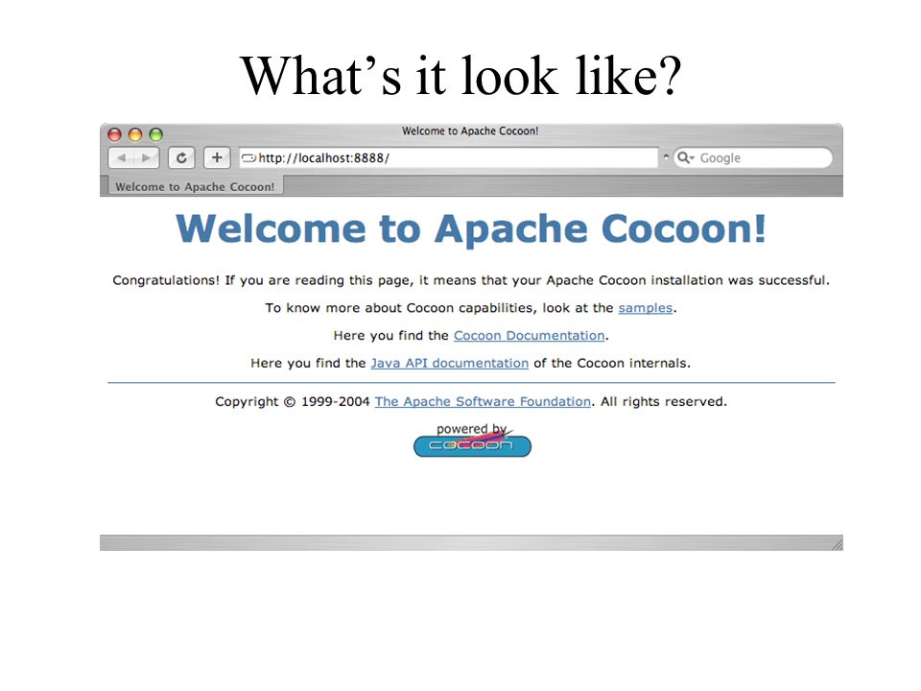
Task: Open the search magnifier dropdown
Action: pos(685,158)
